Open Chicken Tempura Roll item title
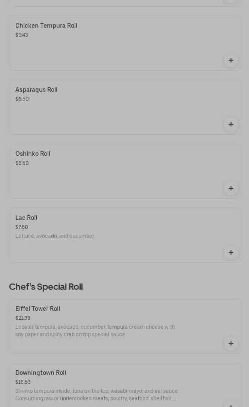 [46, 26]
